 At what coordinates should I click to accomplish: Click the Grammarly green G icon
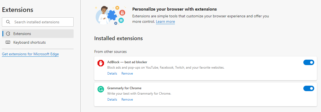[x=101, y=89]
